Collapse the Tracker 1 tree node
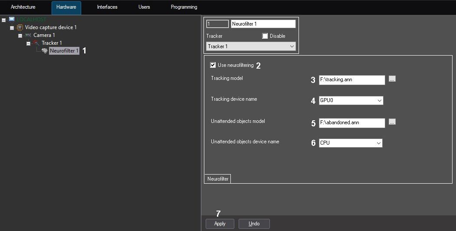 point(28,44)
